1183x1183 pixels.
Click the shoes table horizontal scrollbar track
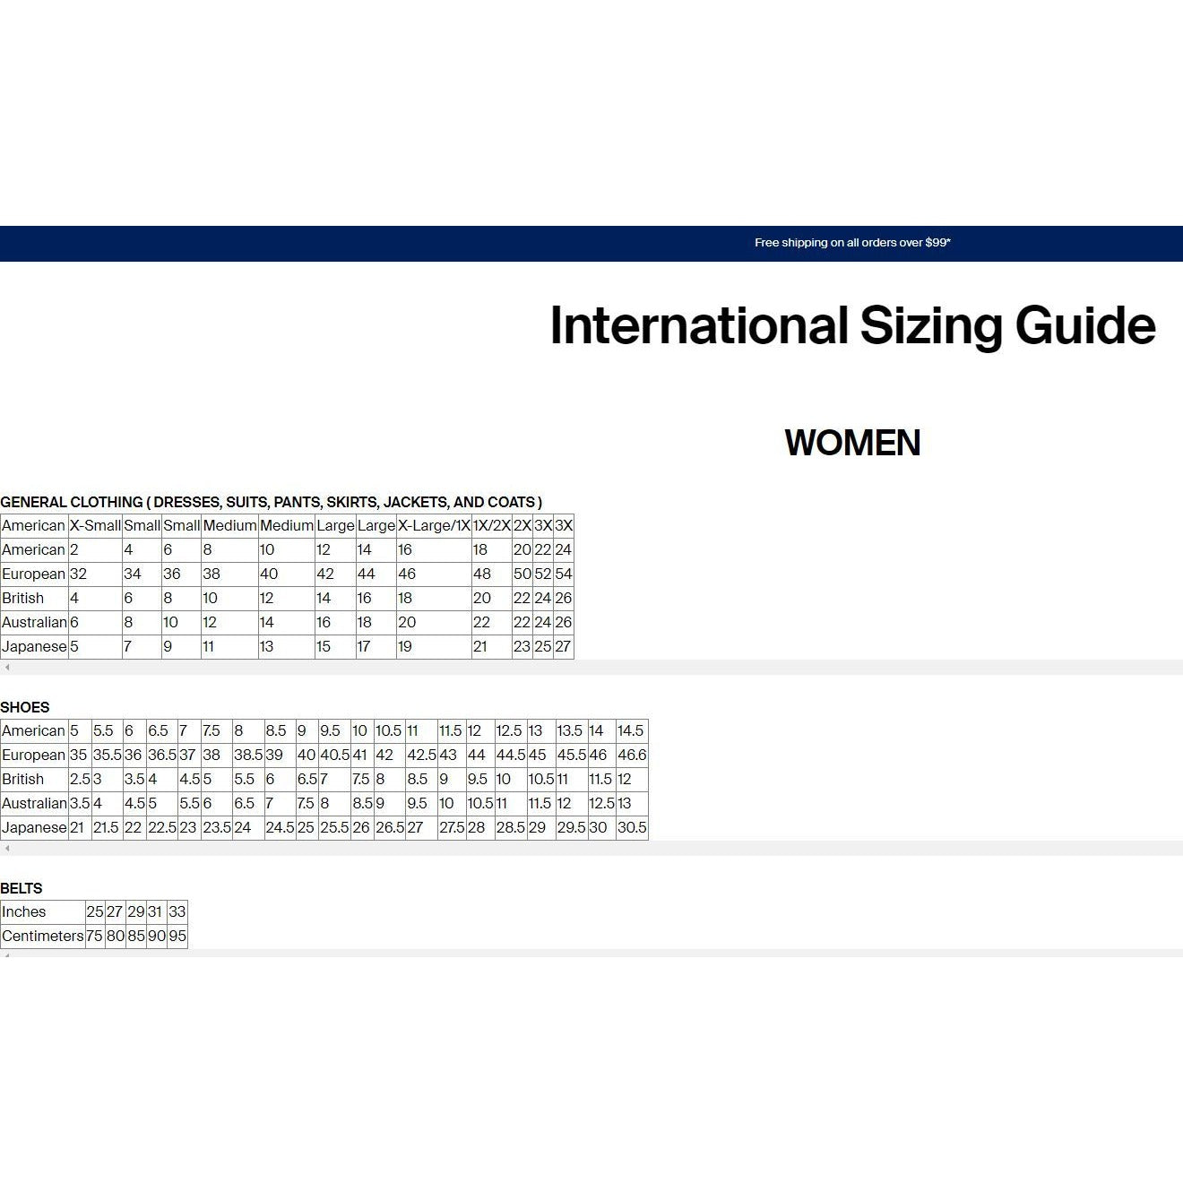pos(591,849)
